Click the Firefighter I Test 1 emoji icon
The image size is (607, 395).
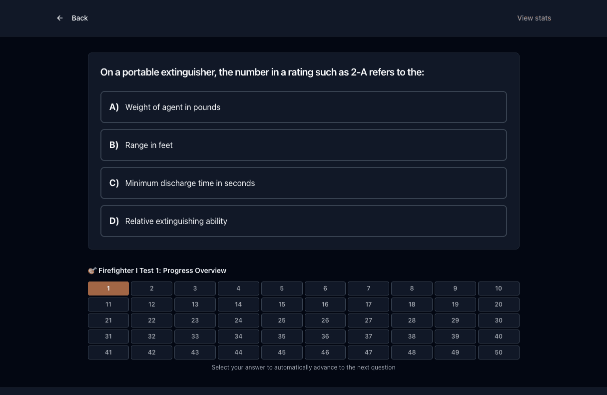click(x=92, y=270)
